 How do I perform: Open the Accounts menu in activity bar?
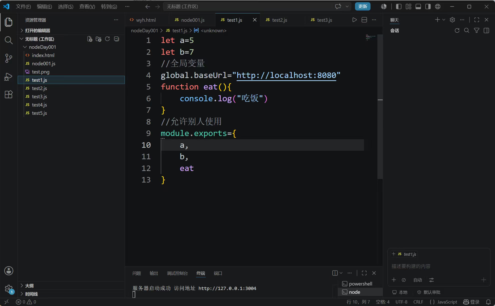pos(8,271)
